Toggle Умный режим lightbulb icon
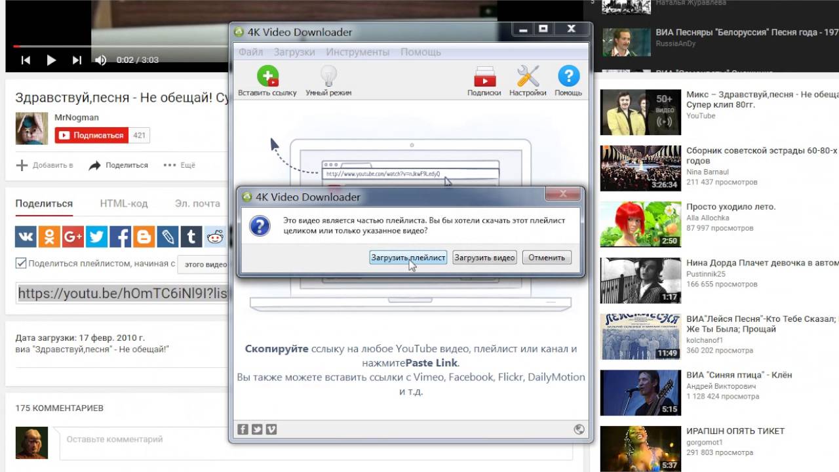Image resolution: width=839 pixels, height=472 pixels. pos(328,76)
